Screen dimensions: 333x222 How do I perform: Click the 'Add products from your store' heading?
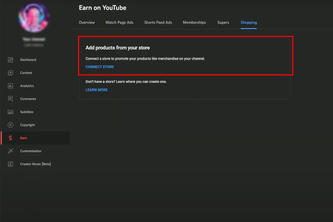point(118,48)
